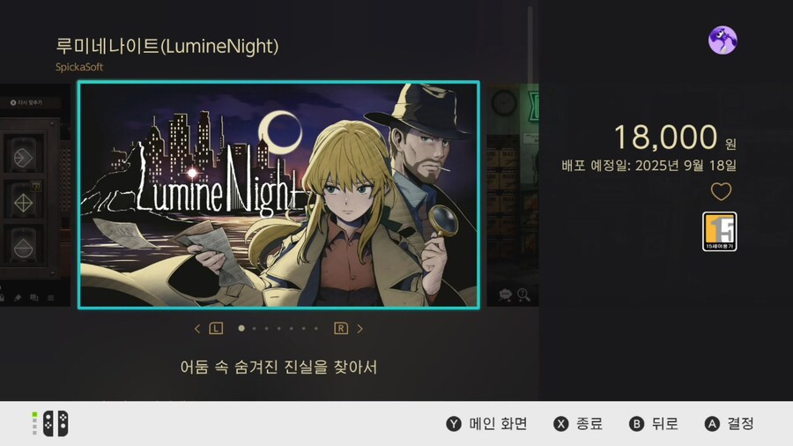View the age 15 rating badge
This screenshot has height=446, width=793.
click(x=719, y=232)
